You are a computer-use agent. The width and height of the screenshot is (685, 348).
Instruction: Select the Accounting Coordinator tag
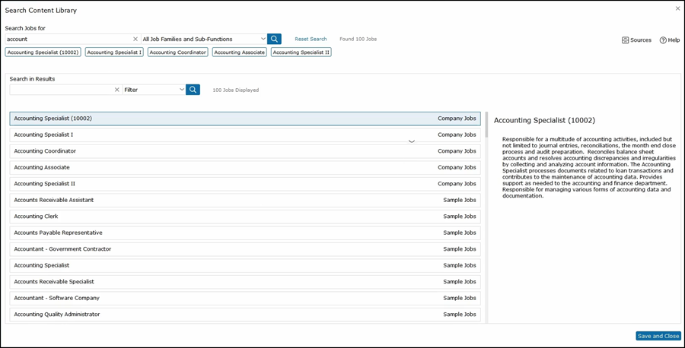tap(177, 52)
